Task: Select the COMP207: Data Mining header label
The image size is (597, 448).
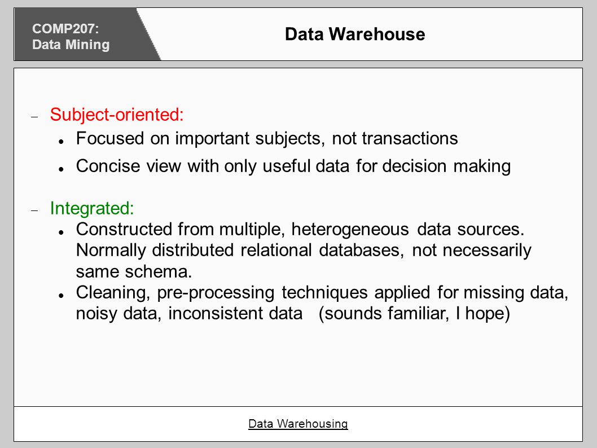Action: tap(71, 37)
